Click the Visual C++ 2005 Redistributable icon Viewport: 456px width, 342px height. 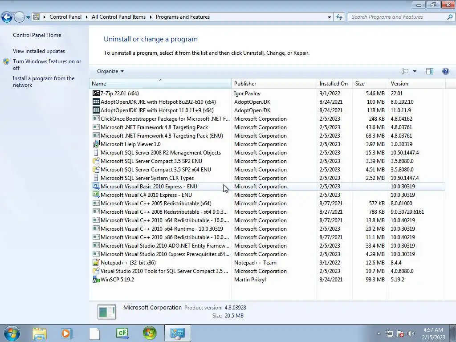pos(96,203)
